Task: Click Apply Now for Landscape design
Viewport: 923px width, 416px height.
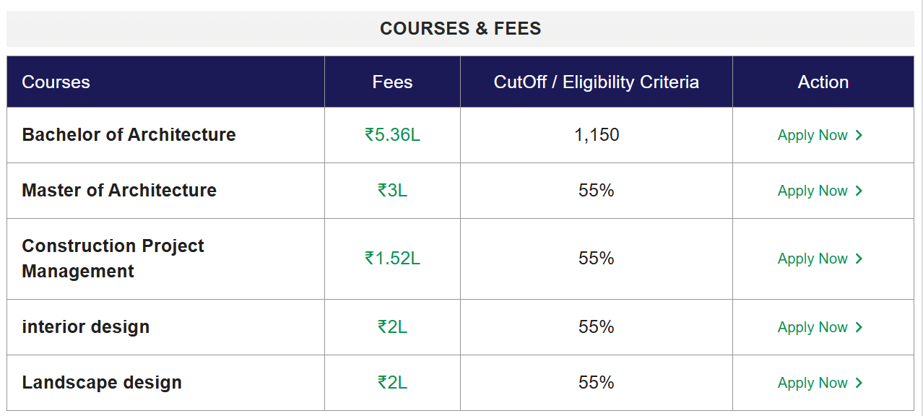Action: tap(820, 383)
